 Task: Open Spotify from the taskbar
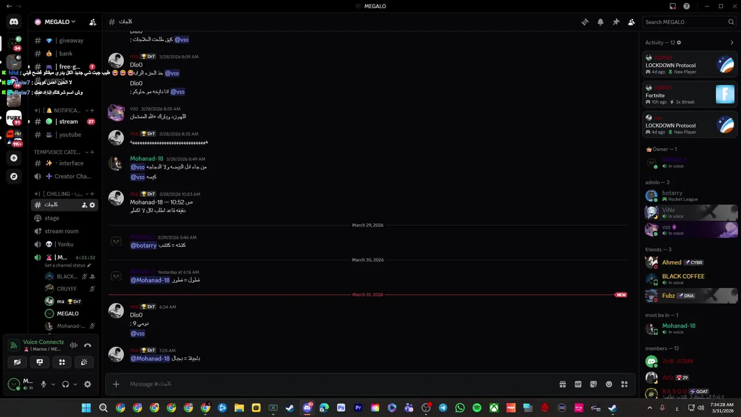(477, 408)
